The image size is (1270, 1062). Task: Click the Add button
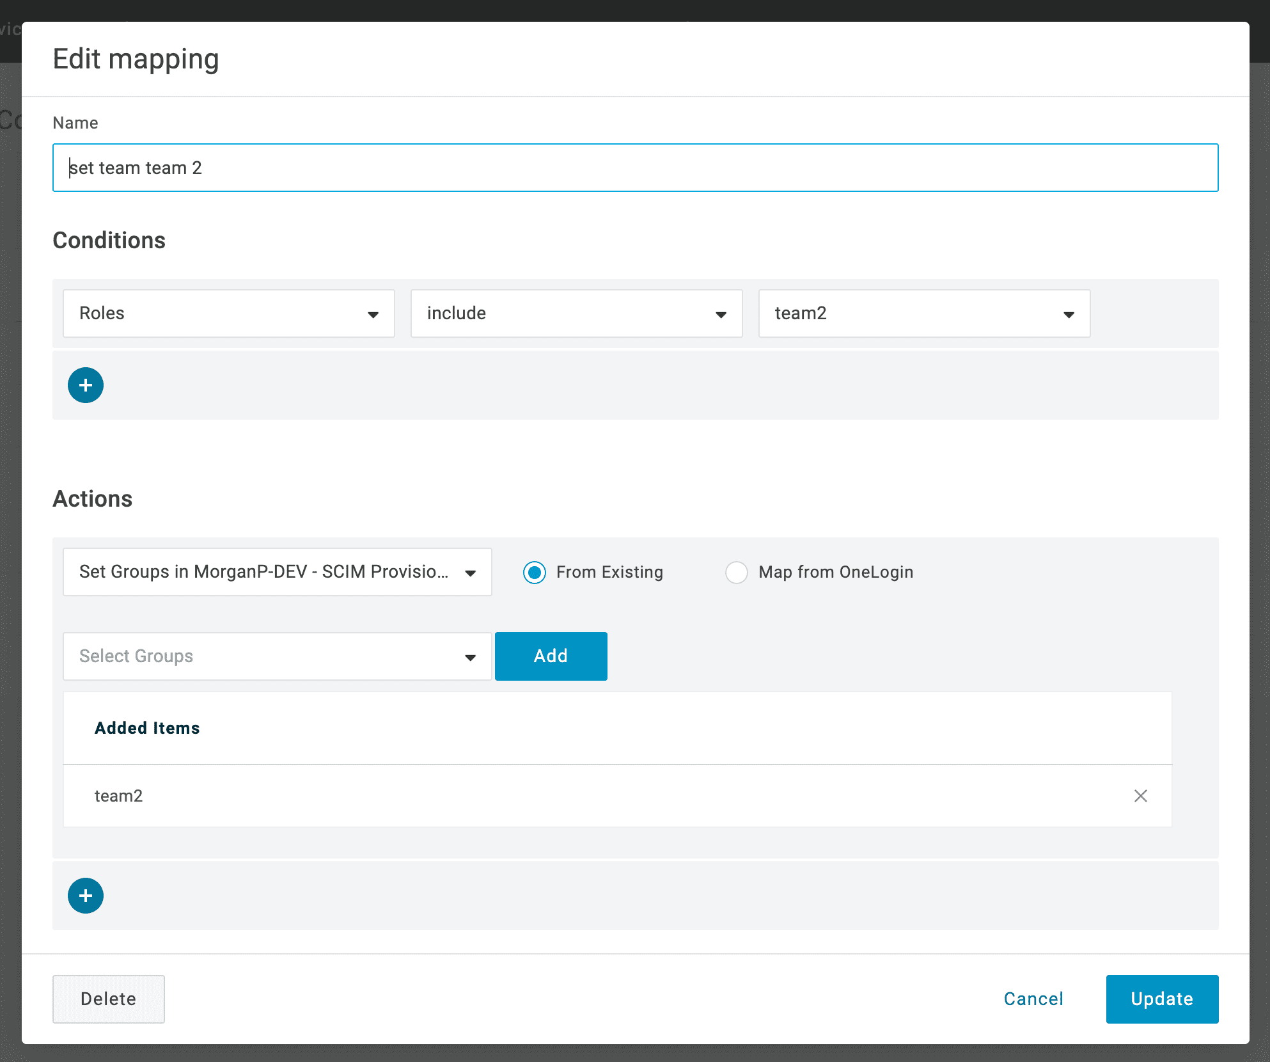(551, 656)
